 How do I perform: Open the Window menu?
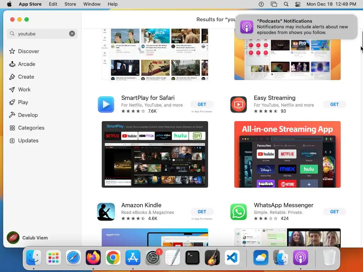click(x=92, y=4)
